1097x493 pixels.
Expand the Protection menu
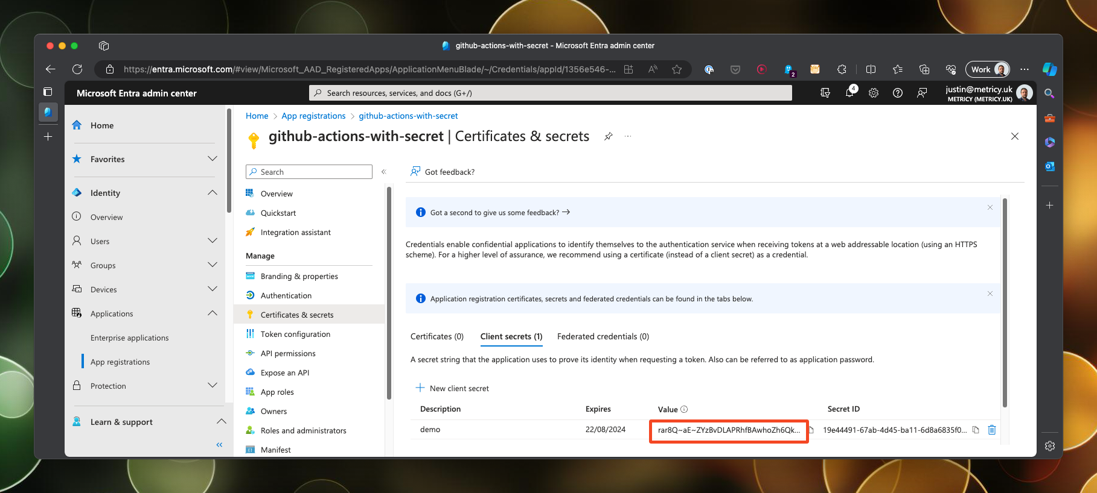(x=212, y=386)
